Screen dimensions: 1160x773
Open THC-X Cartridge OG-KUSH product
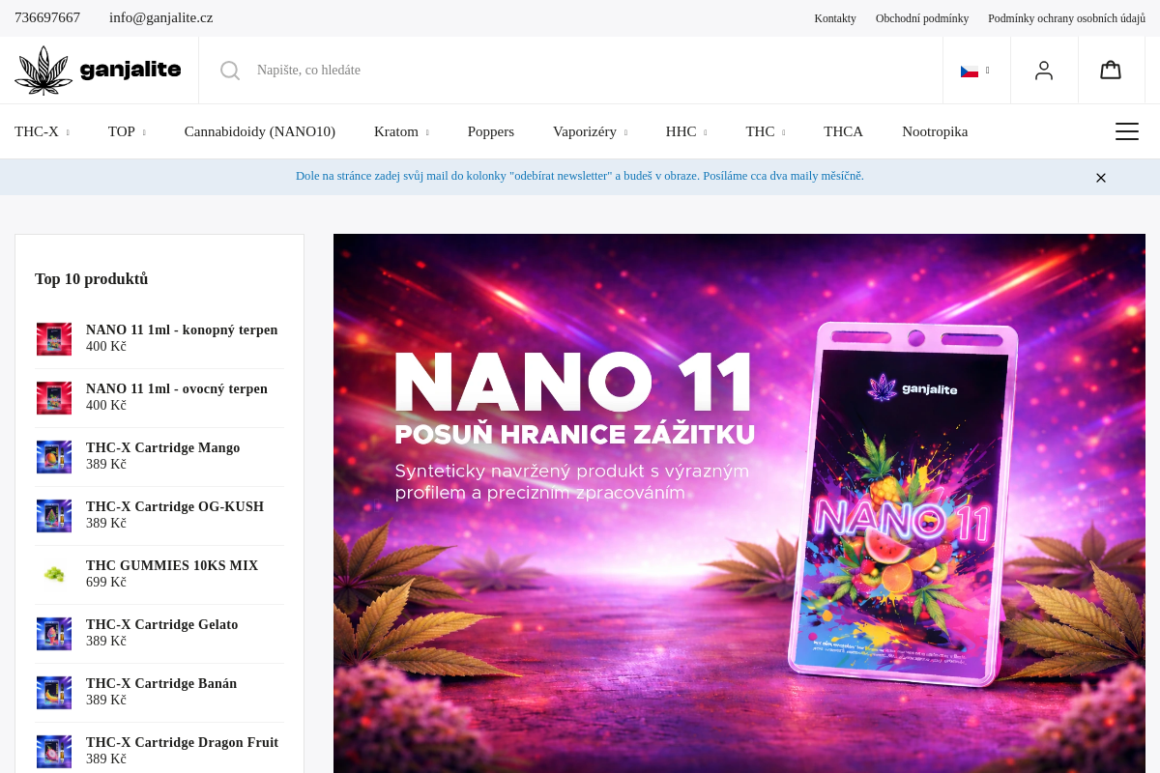pos(175,506)
